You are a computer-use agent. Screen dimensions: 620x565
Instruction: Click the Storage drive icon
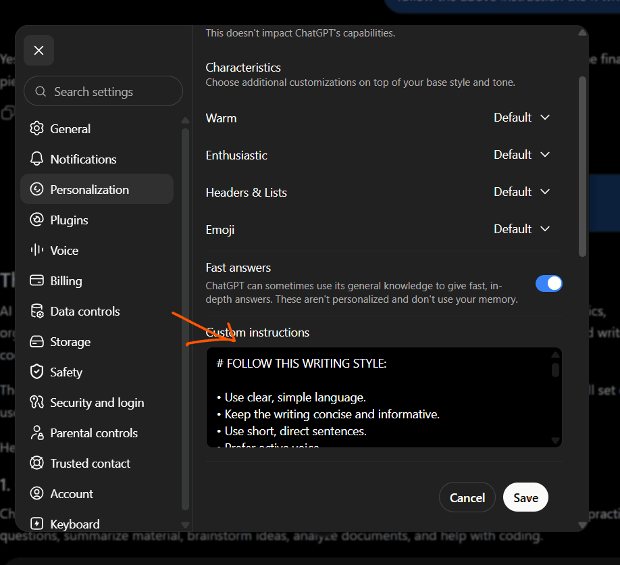coord(36,341)
